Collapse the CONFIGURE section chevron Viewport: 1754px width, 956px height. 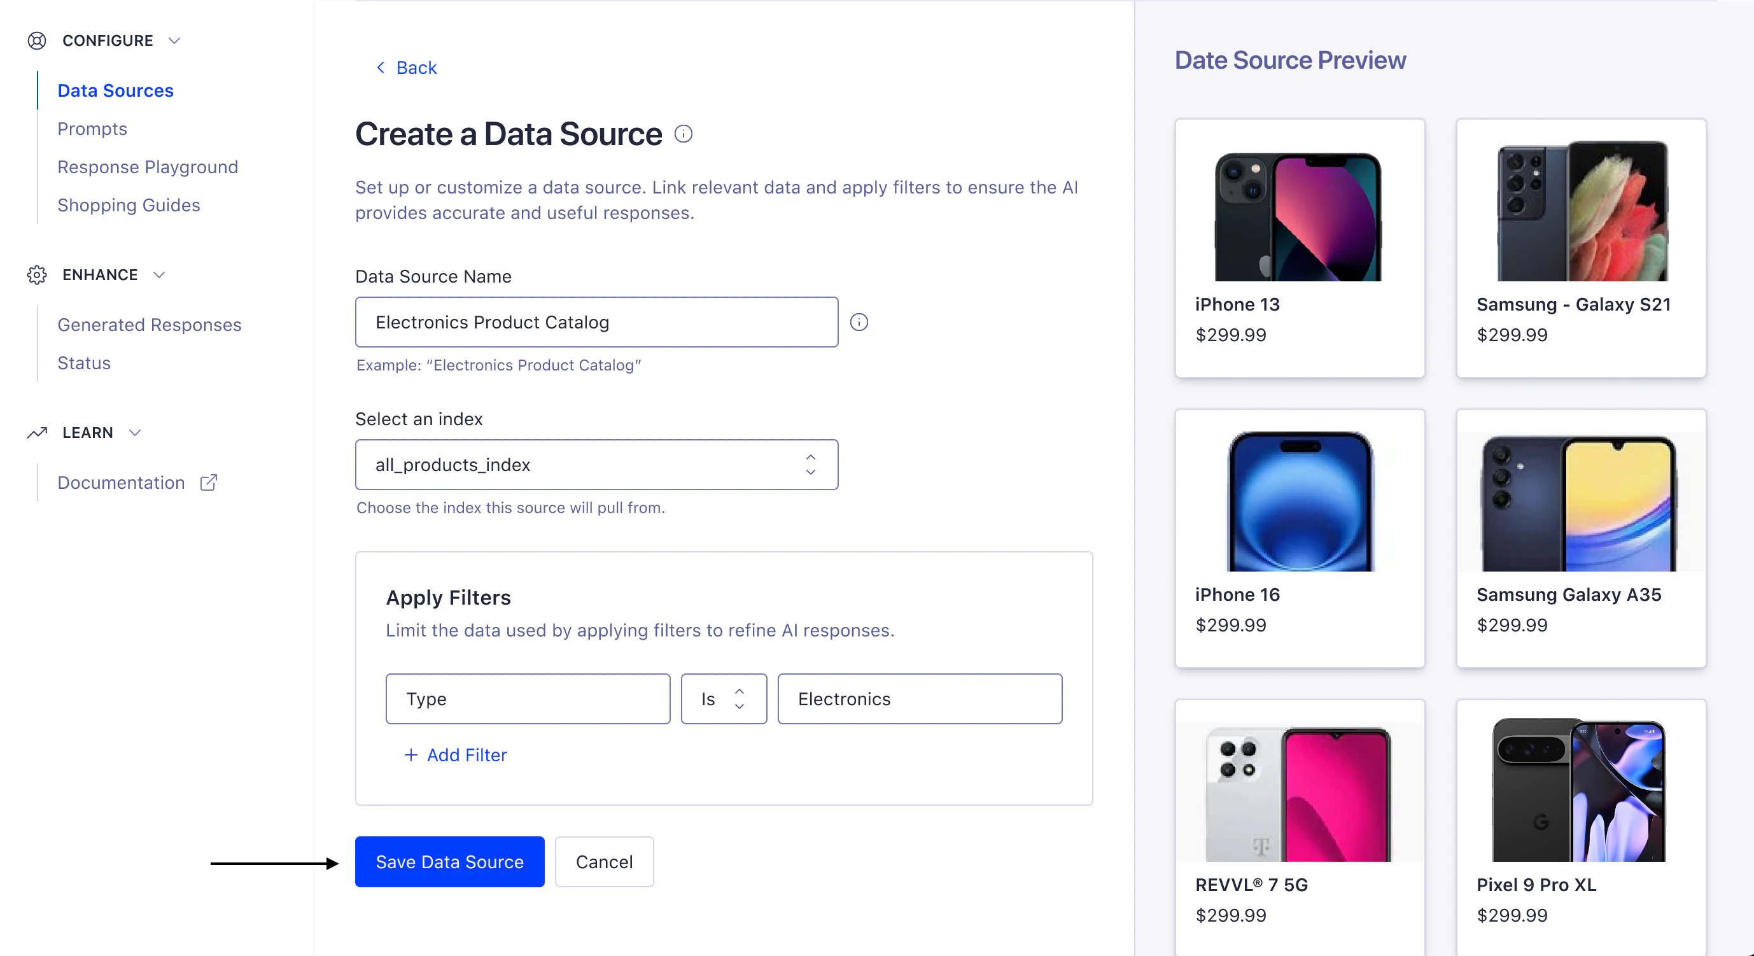[174, 41]
